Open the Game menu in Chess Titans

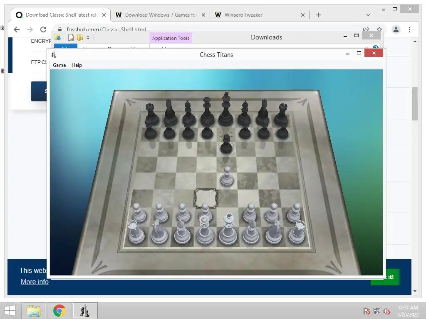pyautogui.click(x=59, y=65)
